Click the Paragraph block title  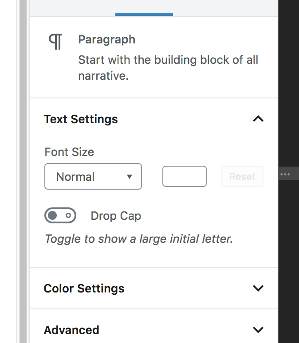[106, 39]
